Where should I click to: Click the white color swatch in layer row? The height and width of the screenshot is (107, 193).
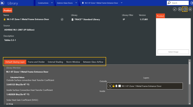119,86
